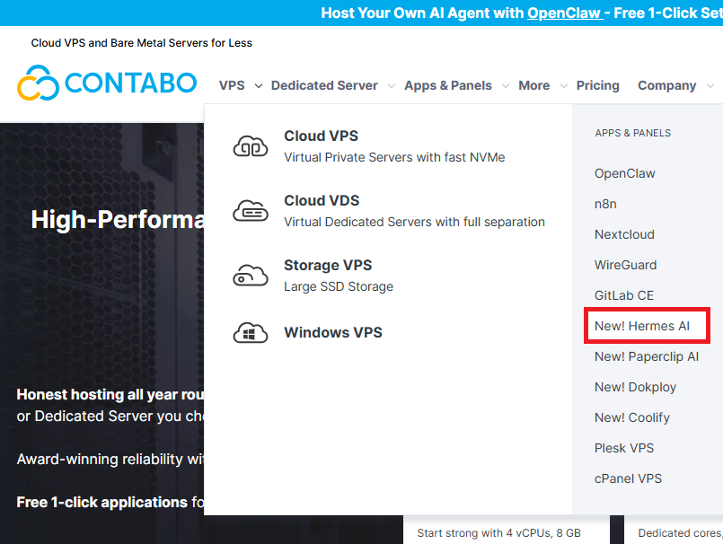This screenshot has height=544, width=723.
Task: Open the cPanel VPS link
Action: point(628,478)
